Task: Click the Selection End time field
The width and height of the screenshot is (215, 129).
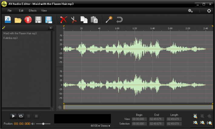Action: (x=157, y=124)
